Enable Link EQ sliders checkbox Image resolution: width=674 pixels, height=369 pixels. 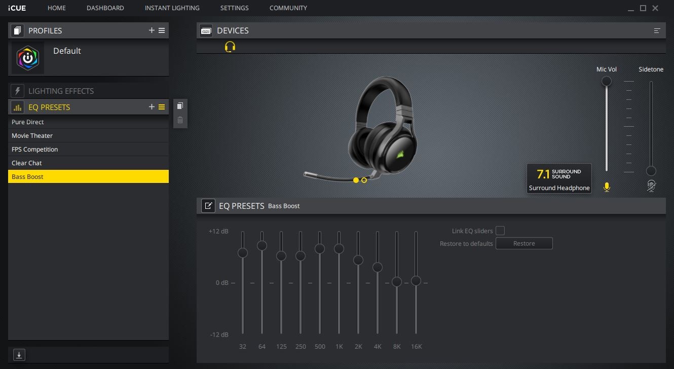point(500,231)
